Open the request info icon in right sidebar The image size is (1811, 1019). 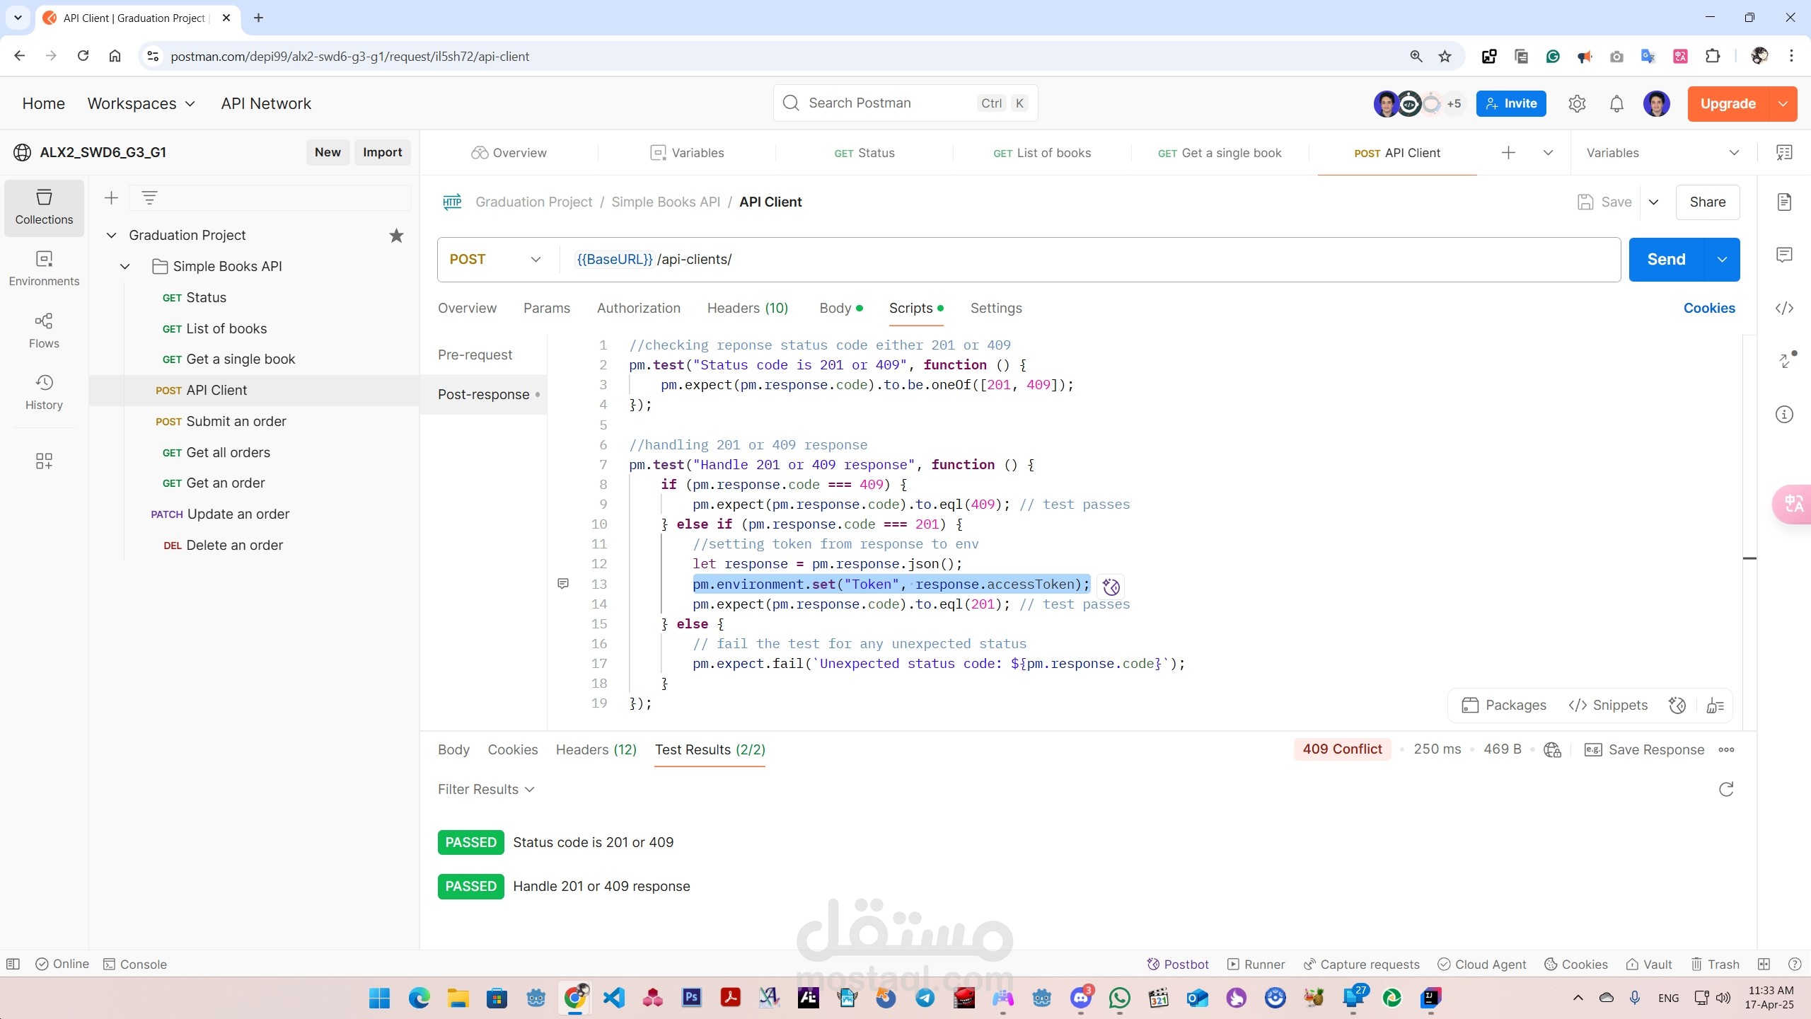tap(1784, 414)
